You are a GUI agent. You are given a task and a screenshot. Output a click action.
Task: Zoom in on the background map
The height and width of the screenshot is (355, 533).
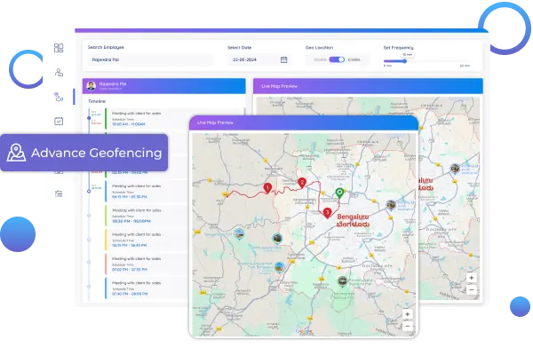click(x=471, y=279)
